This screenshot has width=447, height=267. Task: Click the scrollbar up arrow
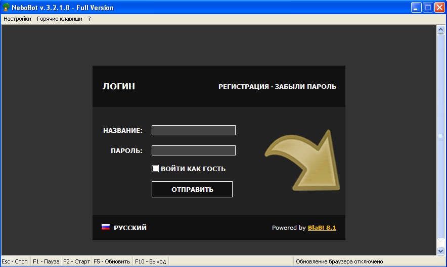(x=440, y=30)
